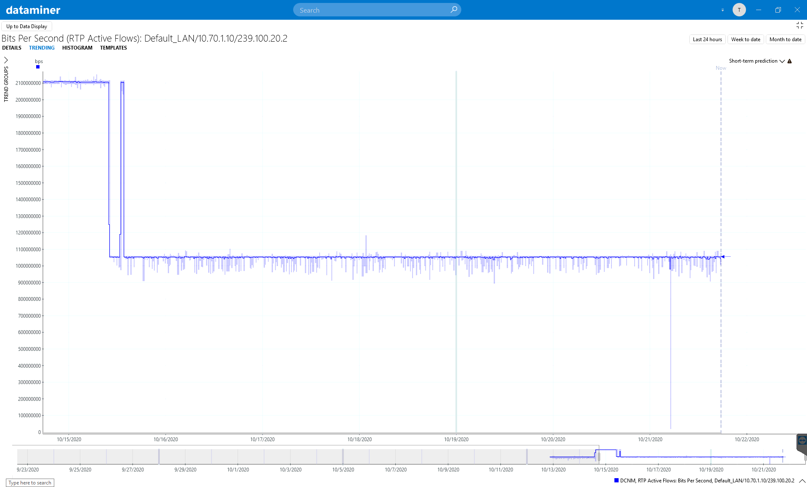Click the 2100000000 y-axis value
Image resolution: width=807 pixels, height=487 pixels.
click(x=28, y=83)
